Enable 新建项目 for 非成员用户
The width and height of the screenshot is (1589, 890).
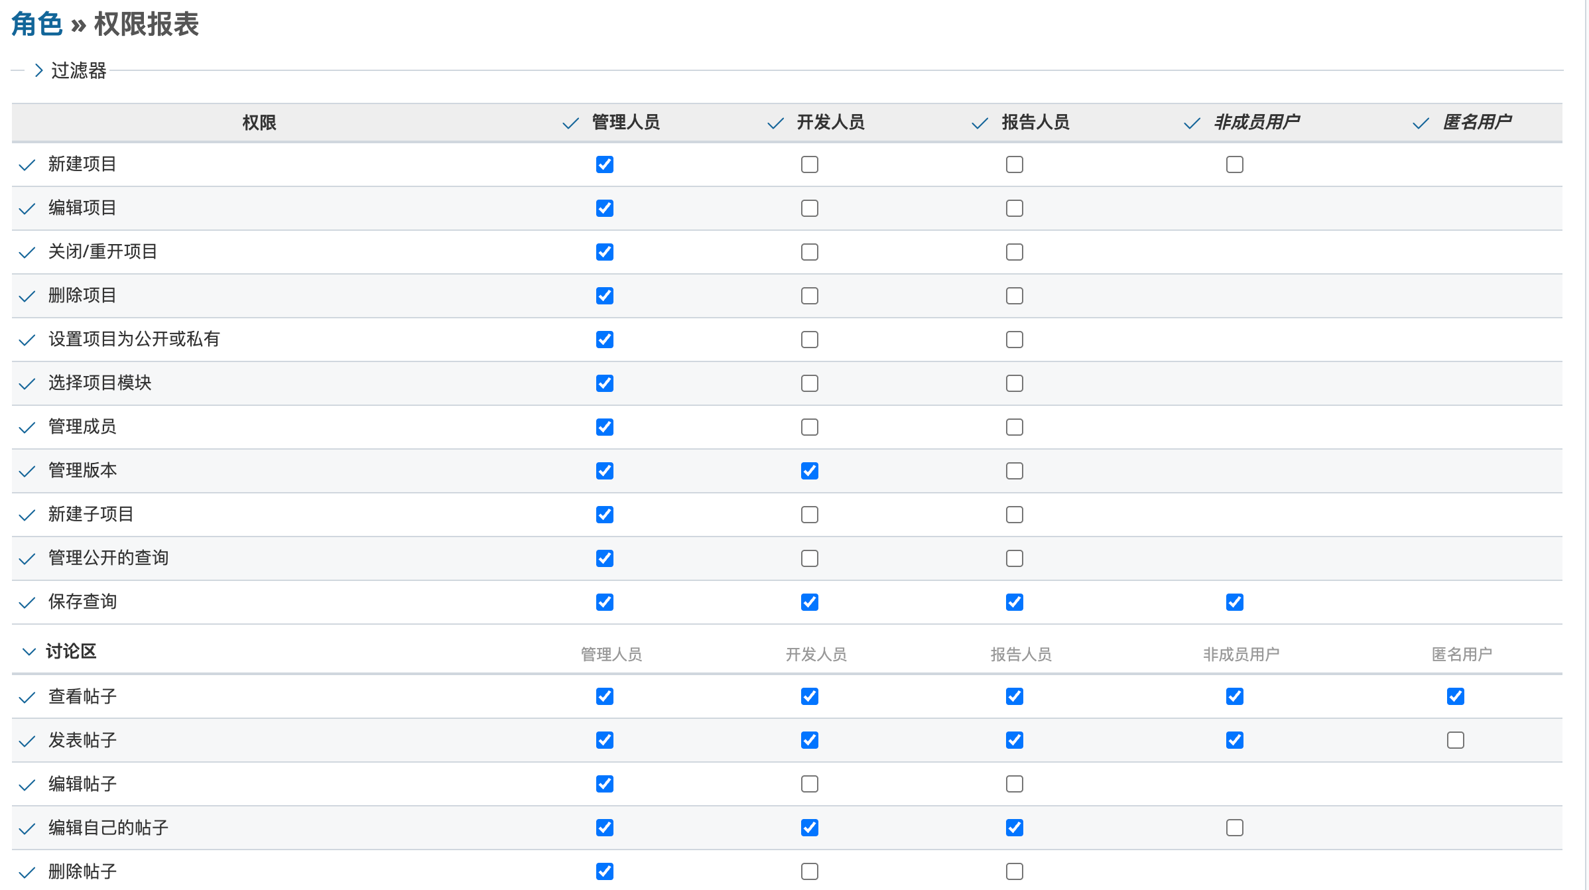tap(1235, 164)
